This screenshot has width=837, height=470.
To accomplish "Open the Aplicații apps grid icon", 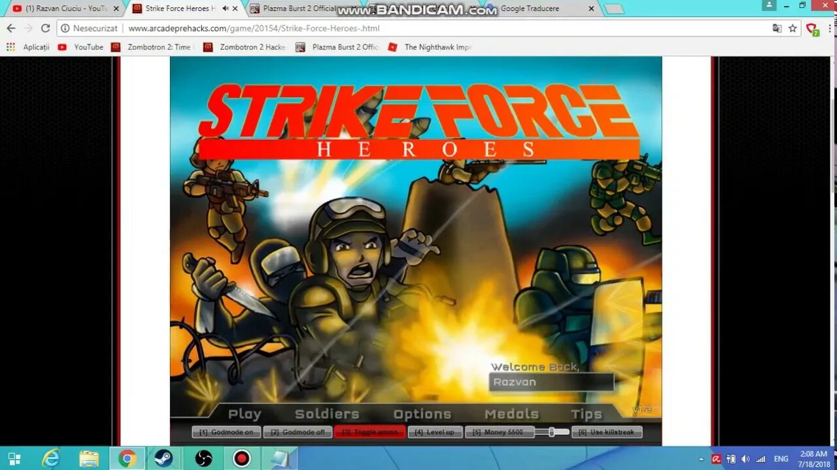I will (x=10, y=47).
